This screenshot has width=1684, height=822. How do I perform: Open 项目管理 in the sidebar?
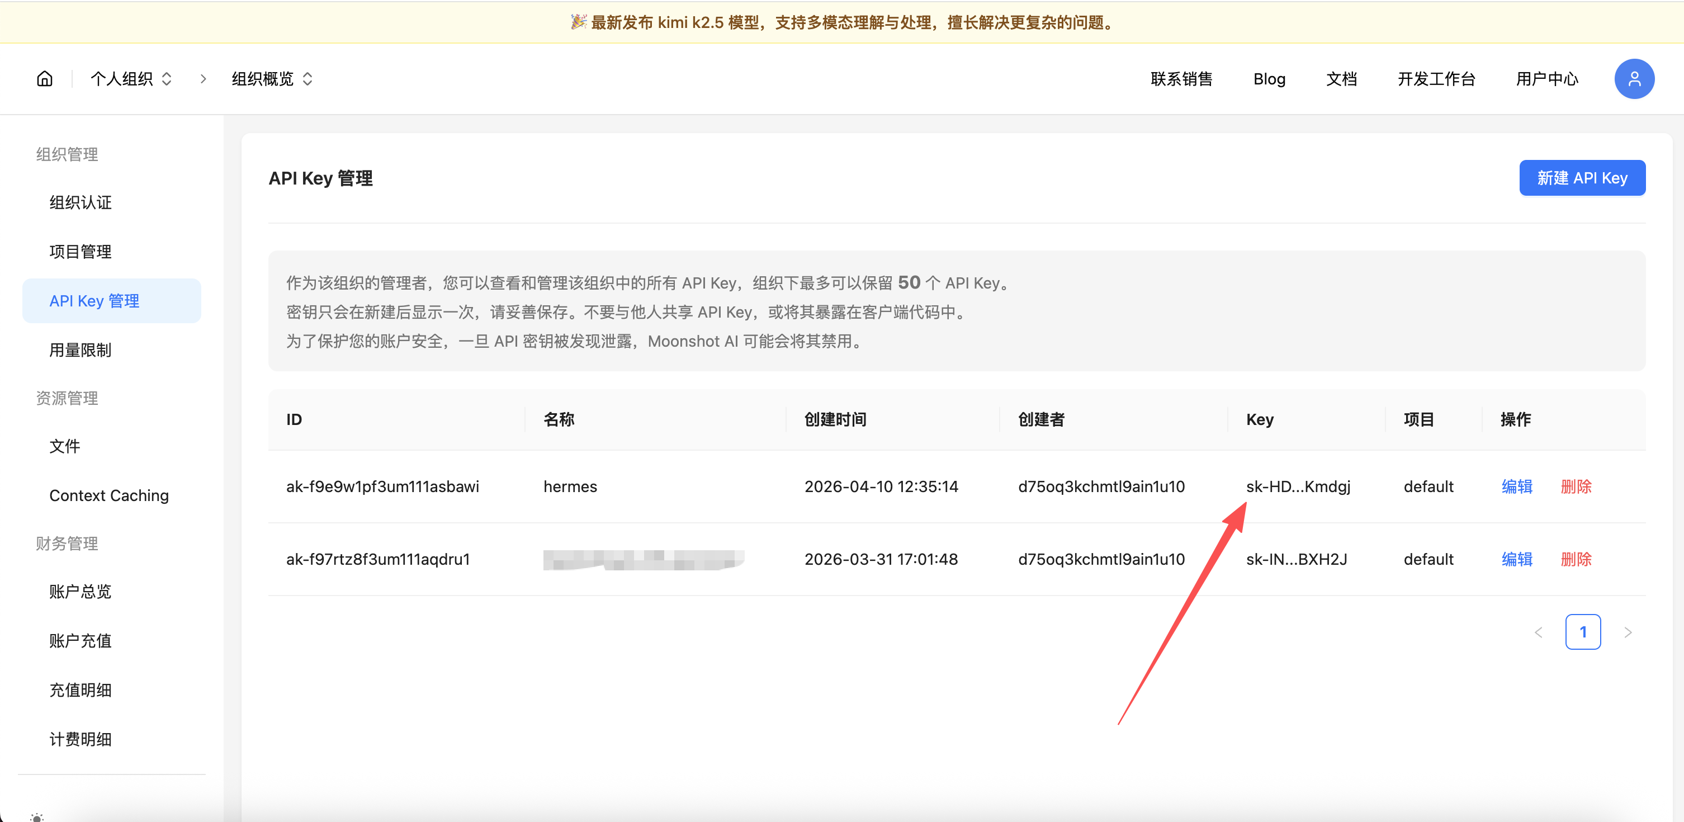coord(81,252)
